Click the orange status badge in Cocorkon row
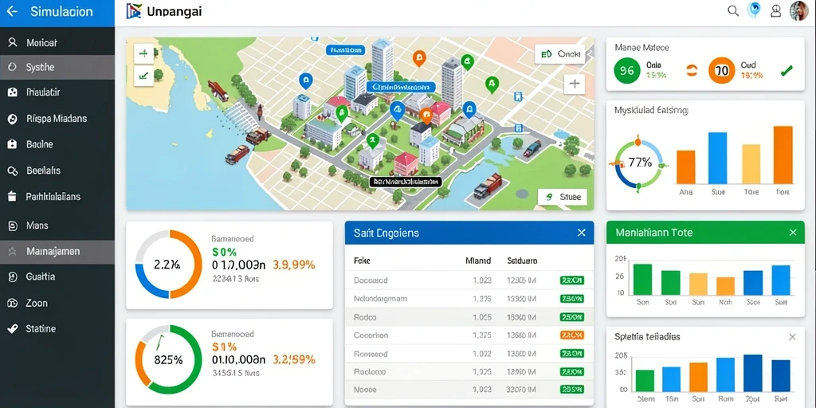 pos(571,335)
